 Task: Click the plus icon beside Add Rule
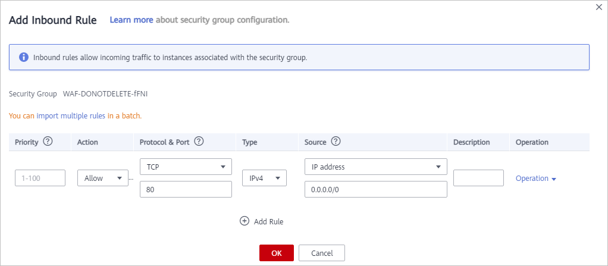point(244,221)
